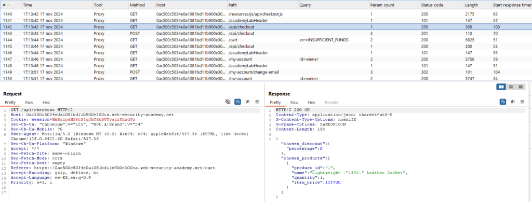Screen dimensions: 532x202
Task: Select Response Pretty tab
Action: pyautogui.click(x=275, y=103)
